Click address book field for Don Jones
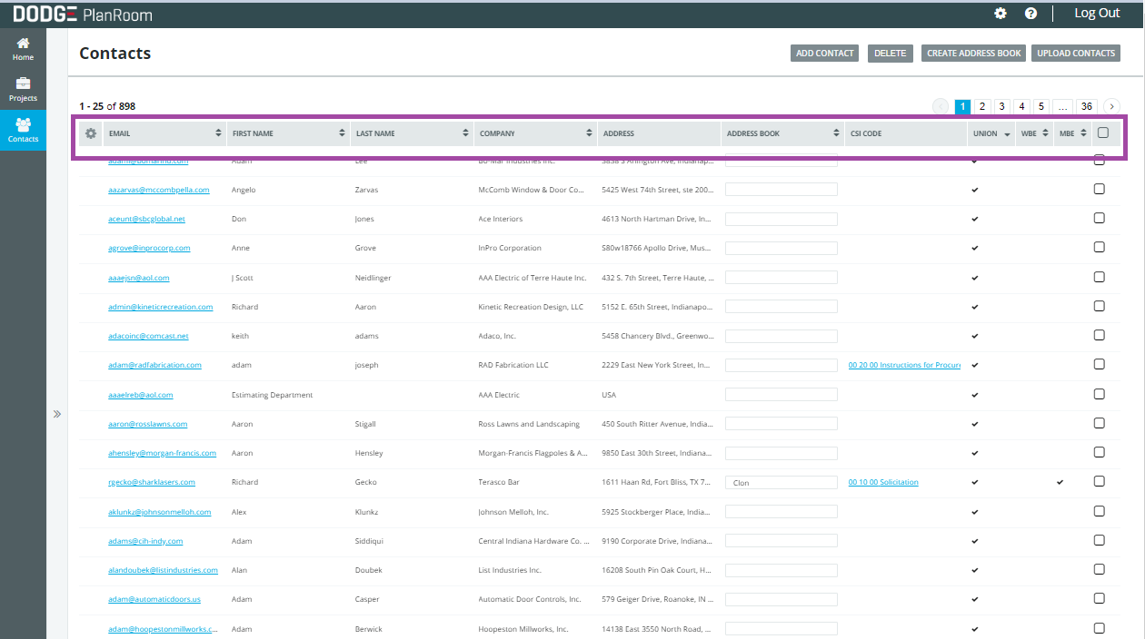 [x=781, y=219]
